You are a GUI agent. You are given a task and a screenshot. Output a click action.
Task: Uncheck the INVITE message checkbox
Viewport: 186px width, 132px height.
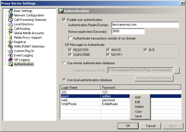pos(108,50)
